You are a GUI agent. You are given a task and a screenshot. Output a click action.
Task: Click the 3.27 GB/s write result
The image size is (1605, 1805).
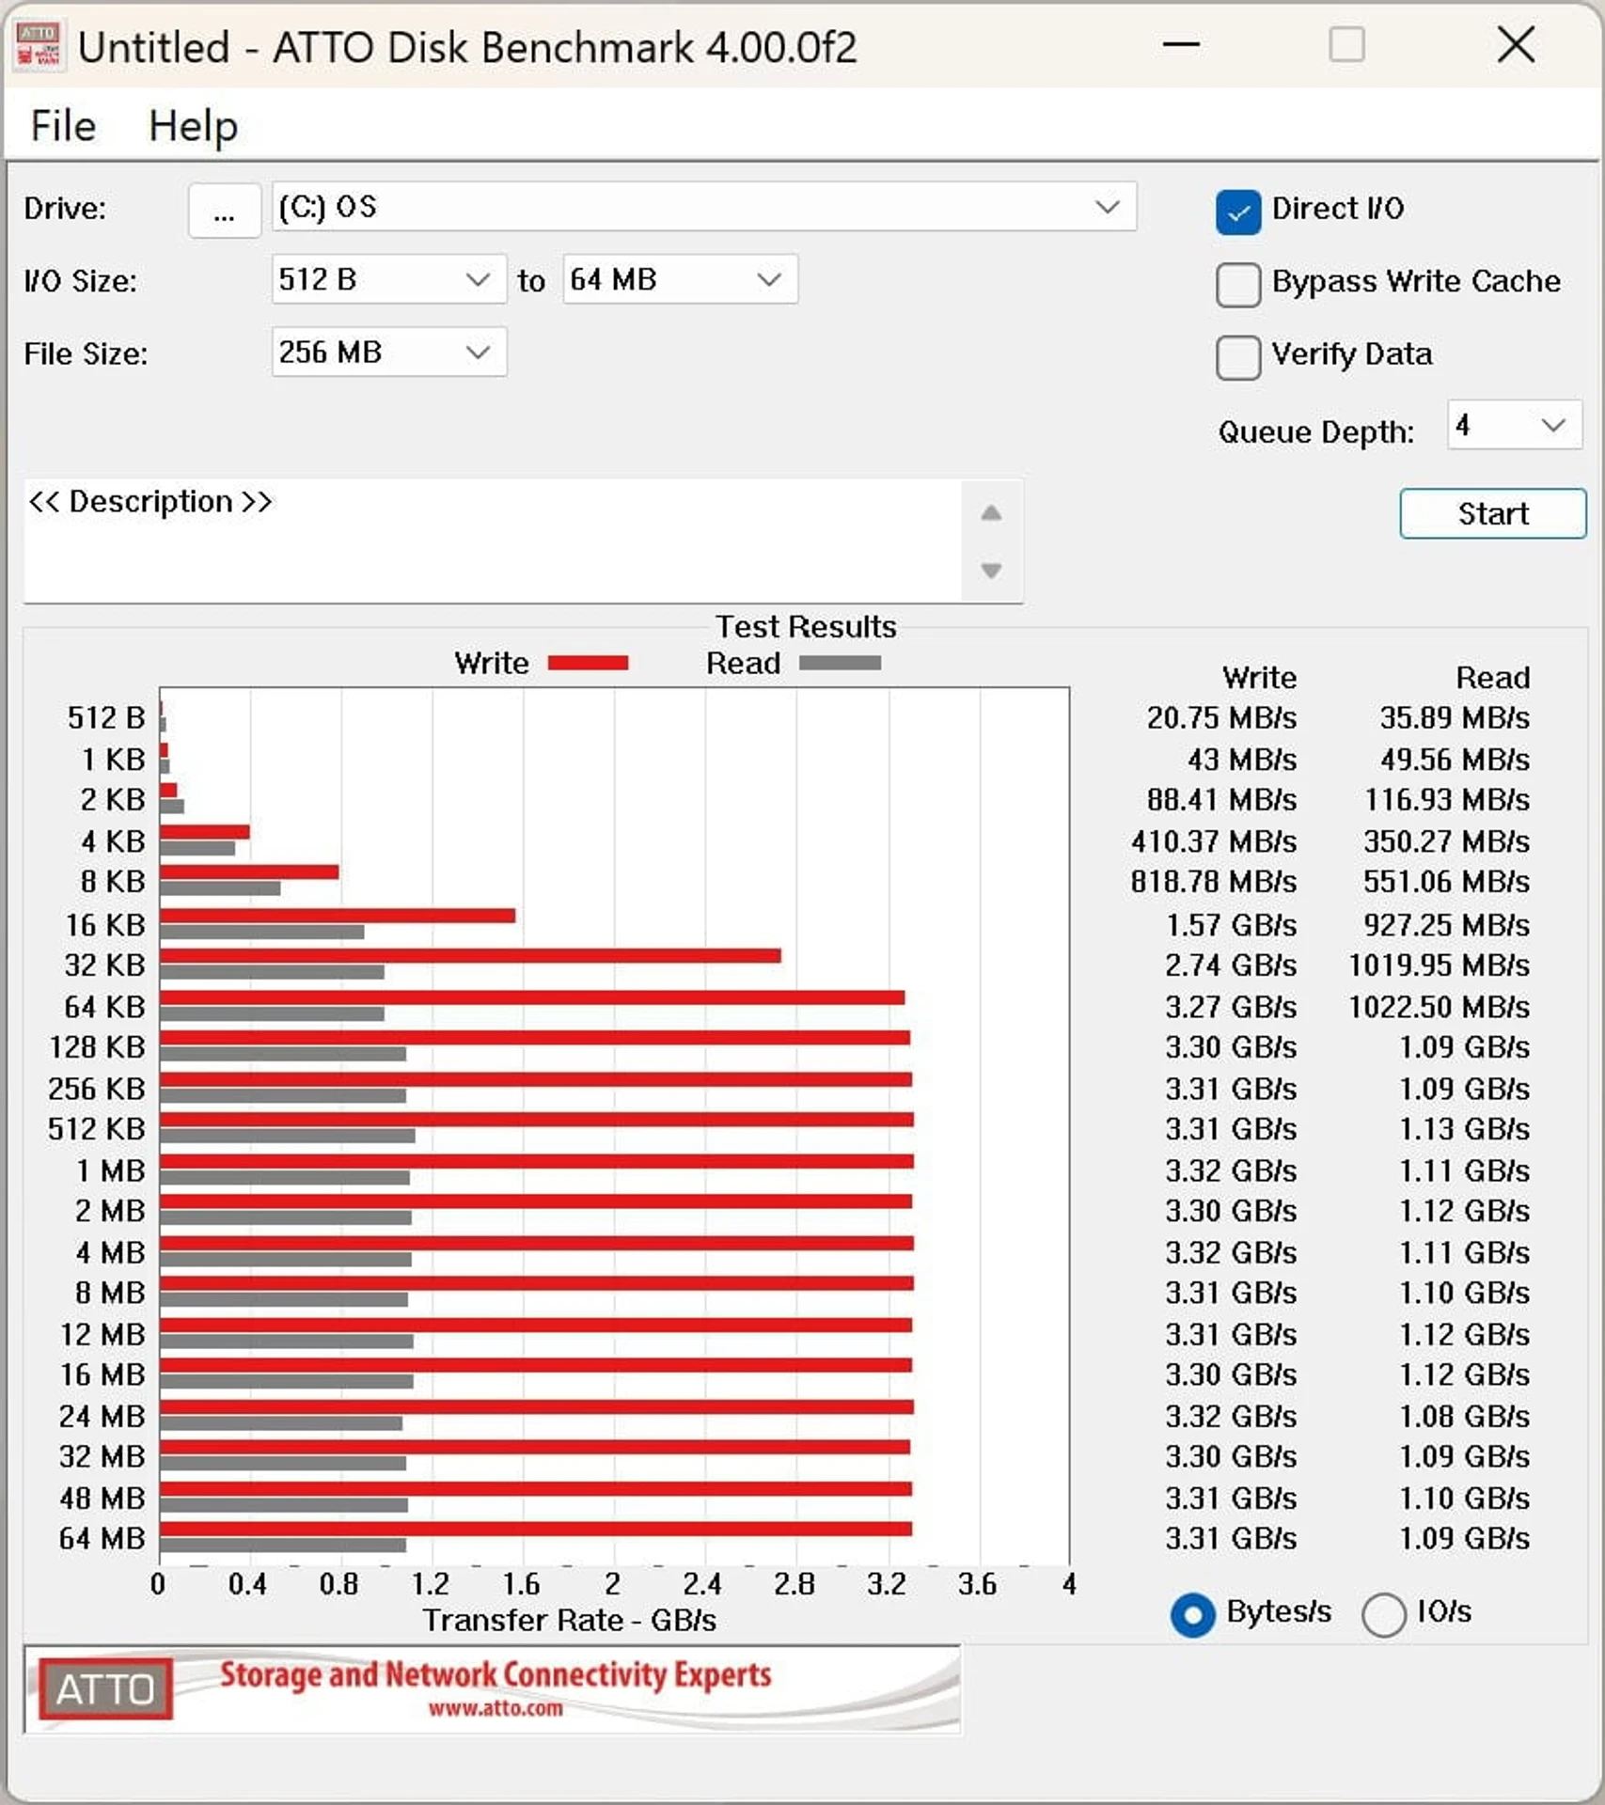tap(1231, 1007)
